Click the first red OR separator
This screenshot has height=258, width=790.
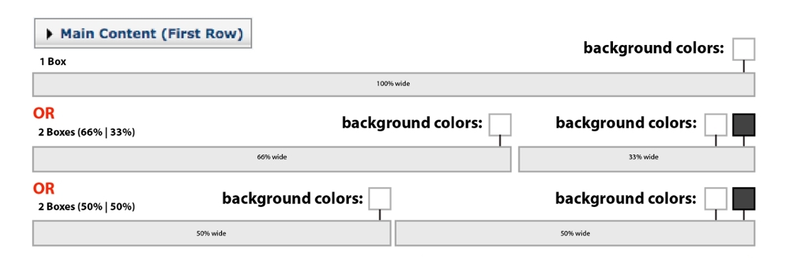(44, 114)
